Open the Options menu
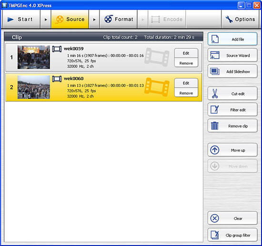 pyautogui.click(x=240, y=19)
